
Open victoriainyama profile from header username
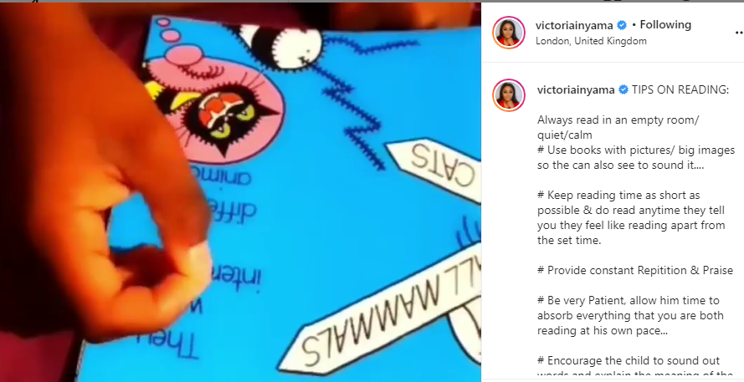point(574,25)
